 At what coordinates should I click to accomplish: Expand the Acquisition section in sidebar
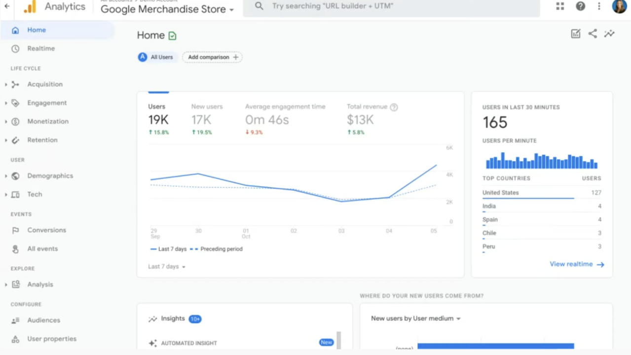44,84
